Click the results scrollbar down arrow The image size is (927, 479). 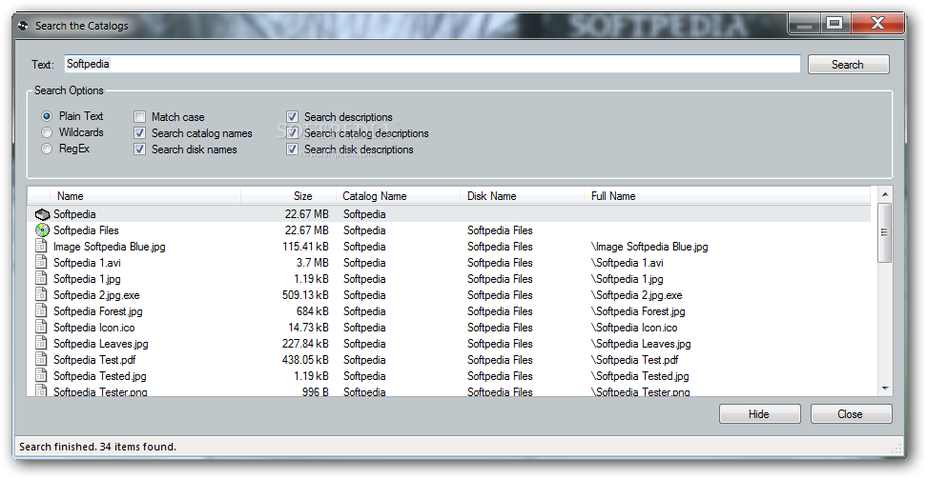point(885,388)
